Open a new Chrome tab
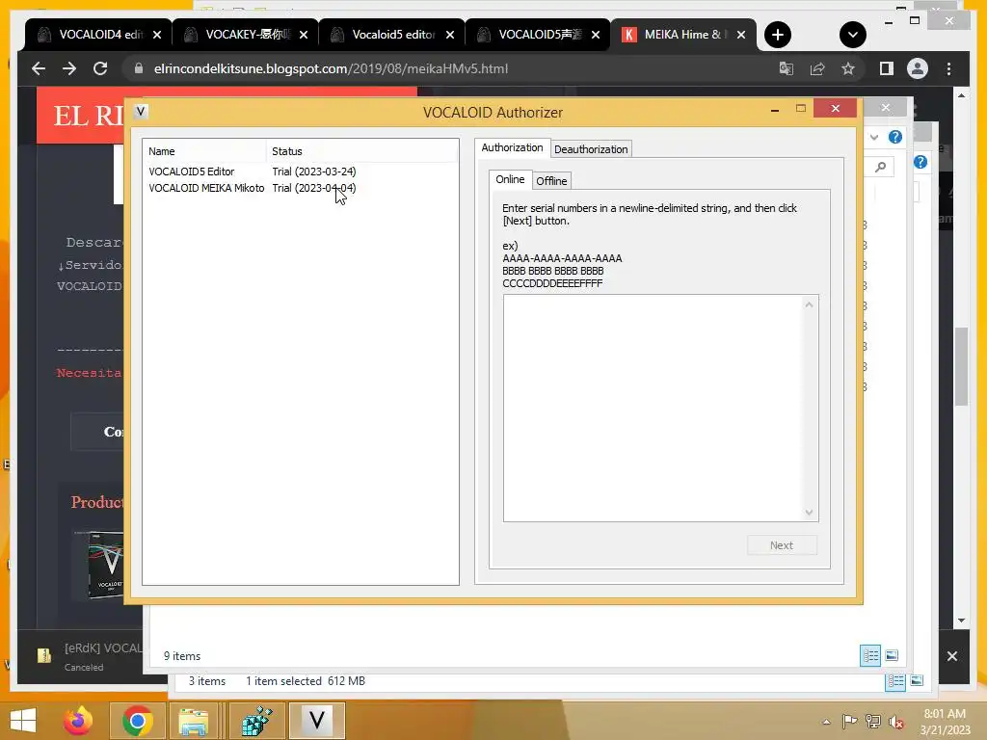Viewport: 987px width, 740px height. 778,35
